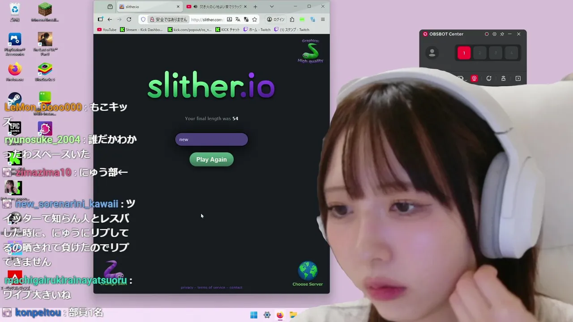Image resolution: width=573 pixels, height=322 pixels.
Task: Click the translation extension icon in address bar
Action: coord(246,19)
